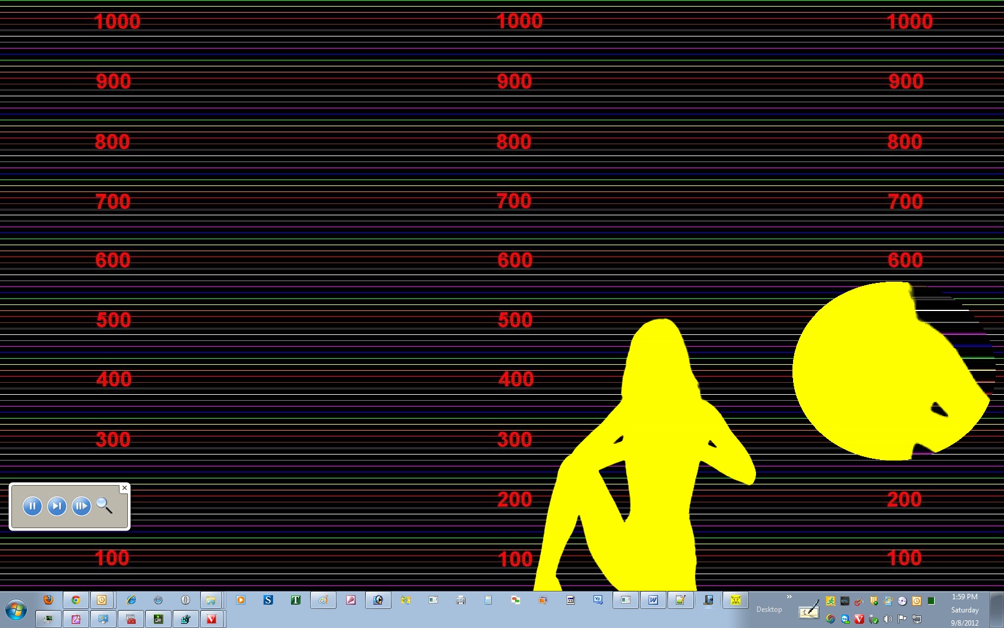Switch to Microsoft Word in the taskbar
The width and height of the screenshot is (1004, 628).
653,600
